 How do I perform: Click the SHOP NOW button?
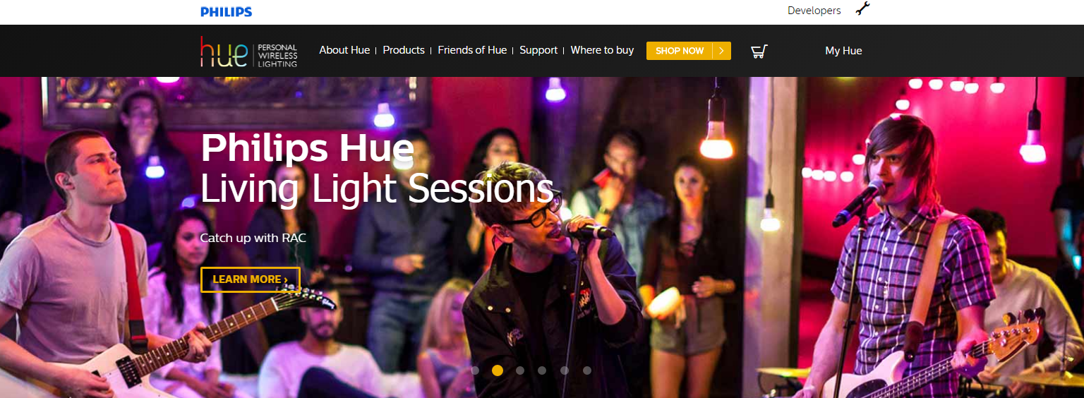(x=689, y=51)
